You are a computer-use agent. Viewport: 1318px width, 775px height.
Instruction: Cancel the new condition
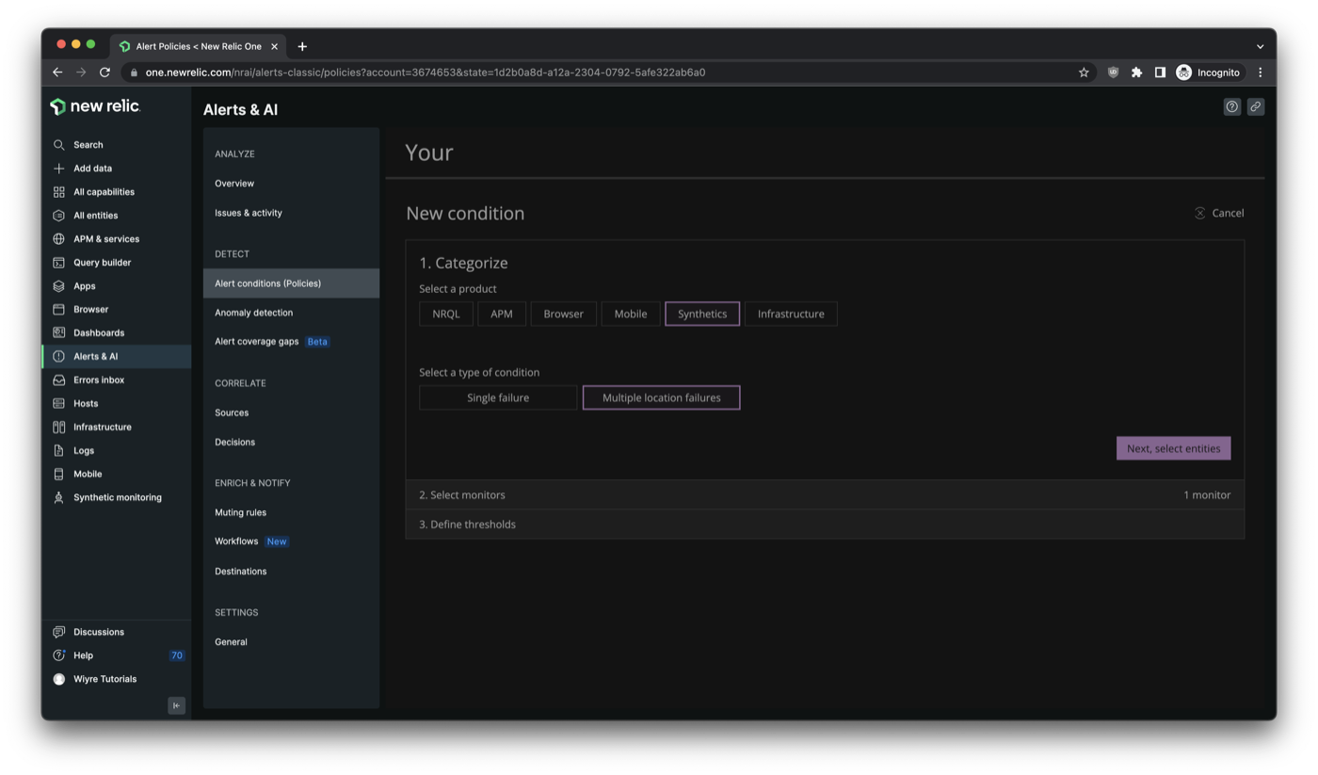pyautogui.click(x=1219, y=213)
